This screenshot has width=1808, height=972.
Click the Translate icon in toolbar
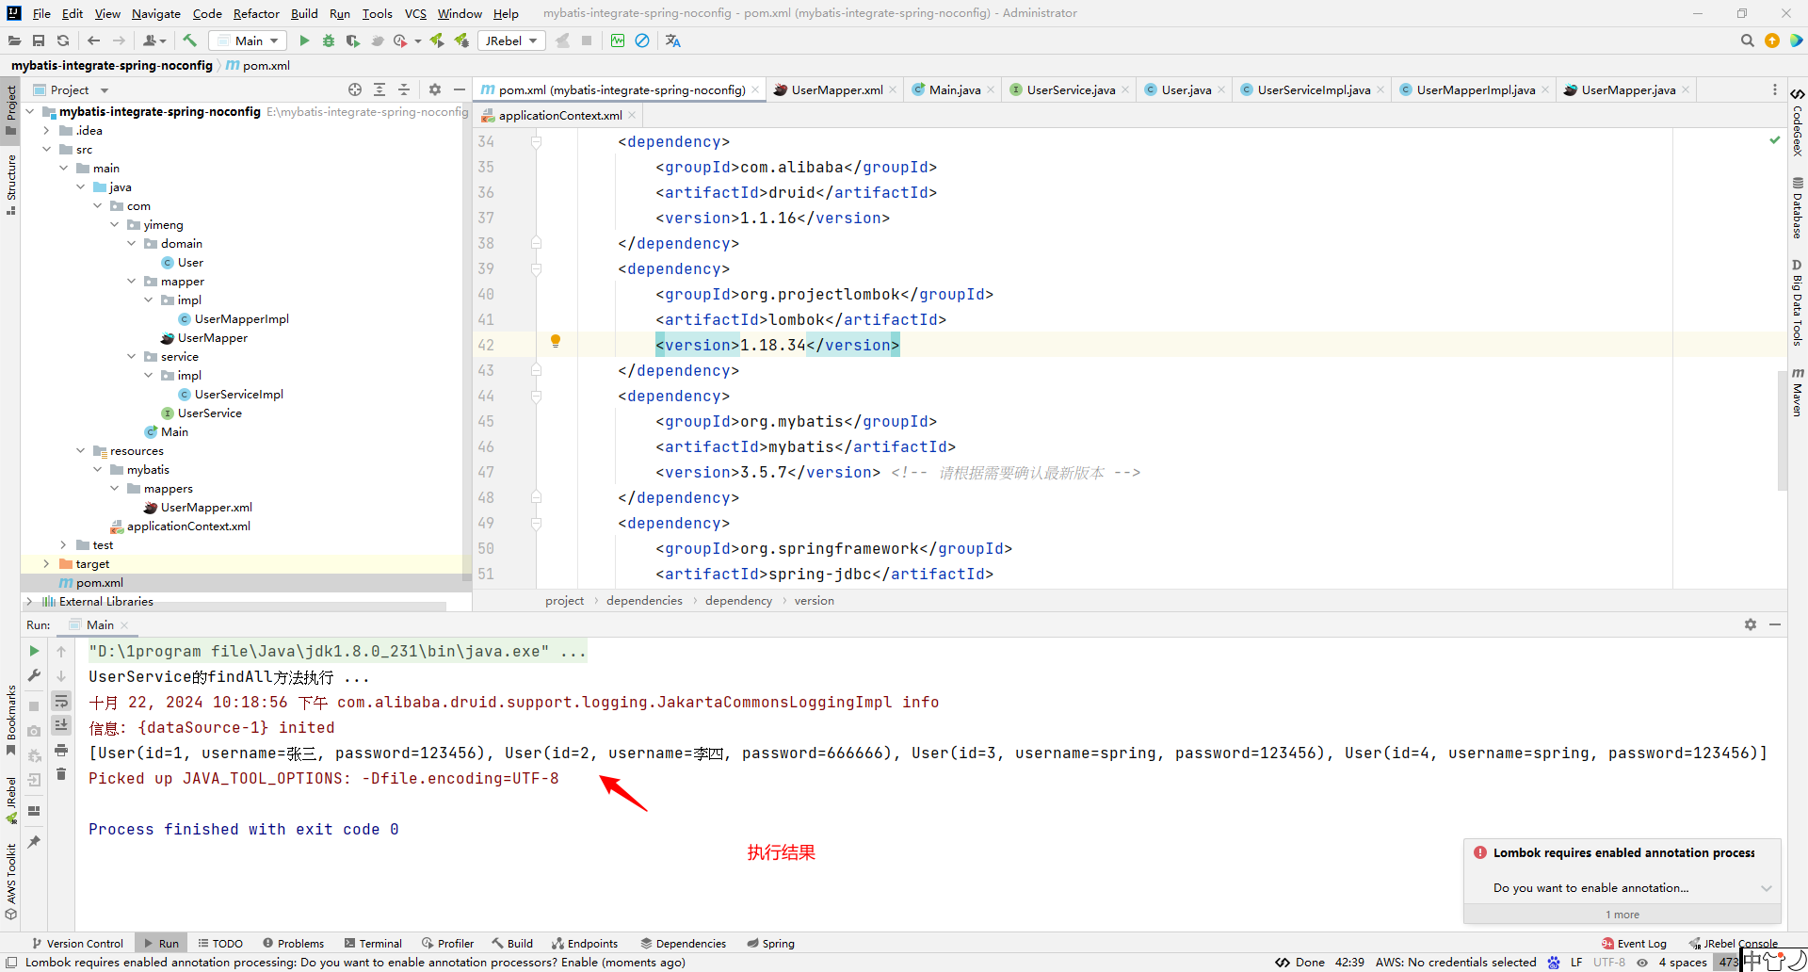click(x=672, y=40)
